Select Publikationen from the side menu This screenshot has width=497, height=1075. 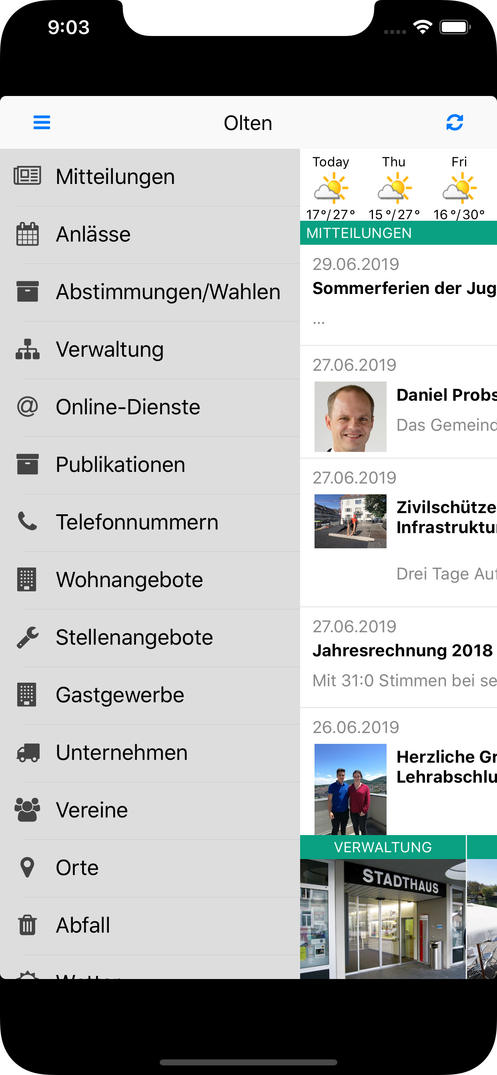tap(120, 464)
